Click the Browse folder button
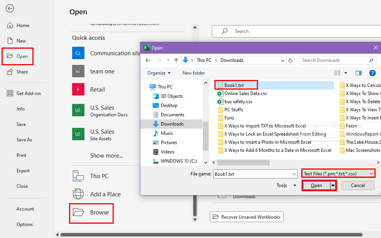Viewport: 381px width, 238px height. coord(91,212)
